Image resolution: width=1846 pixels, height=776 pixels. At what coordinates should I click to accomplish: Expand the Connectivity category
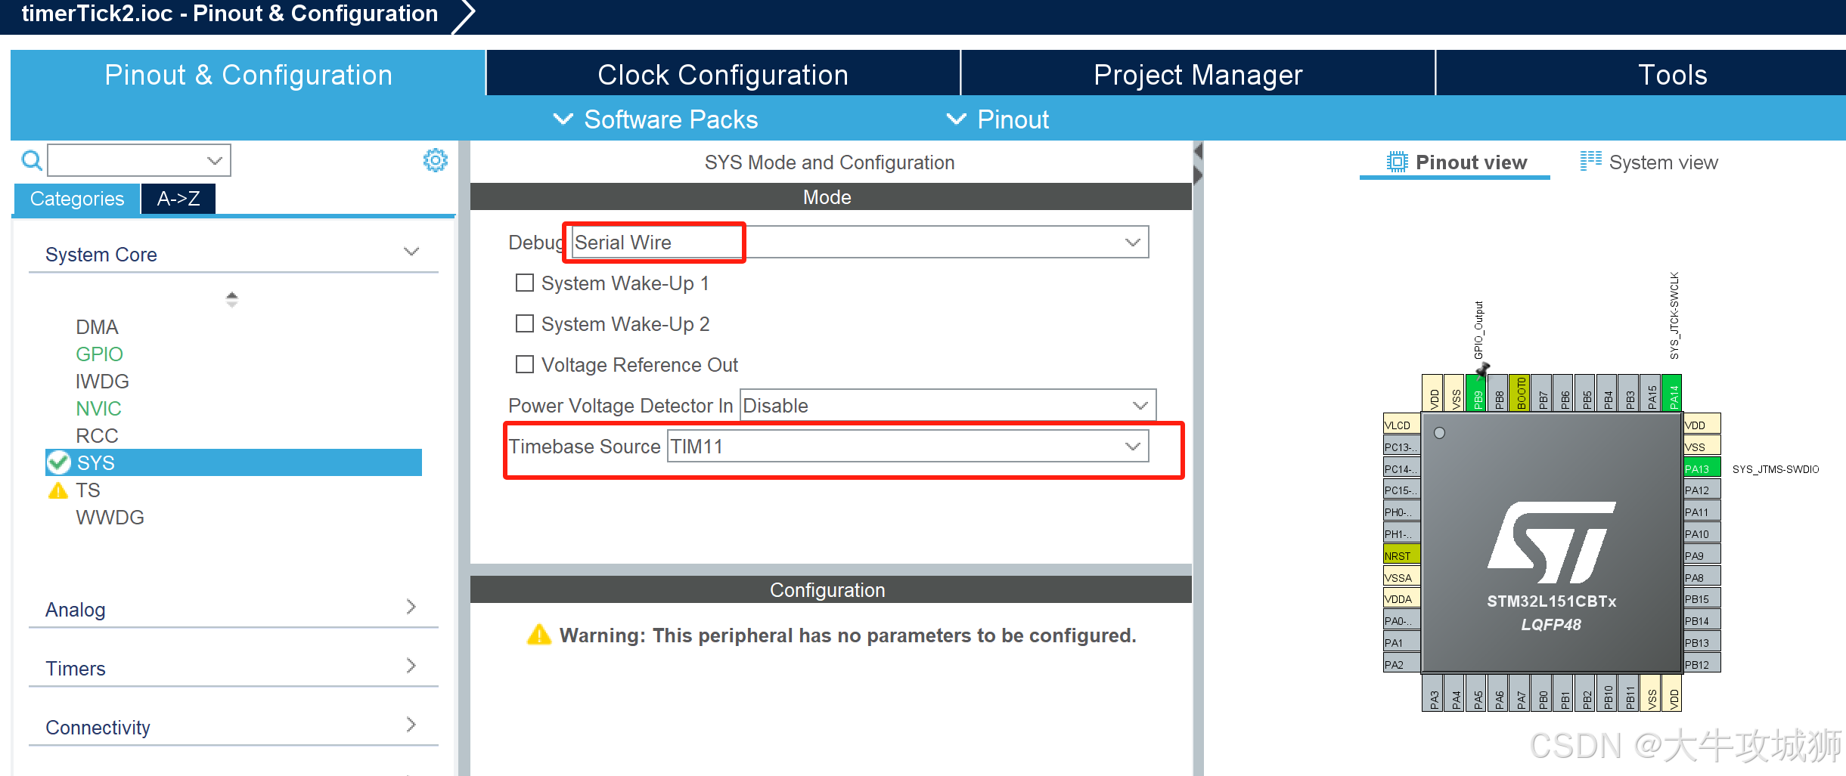point(234,727)
